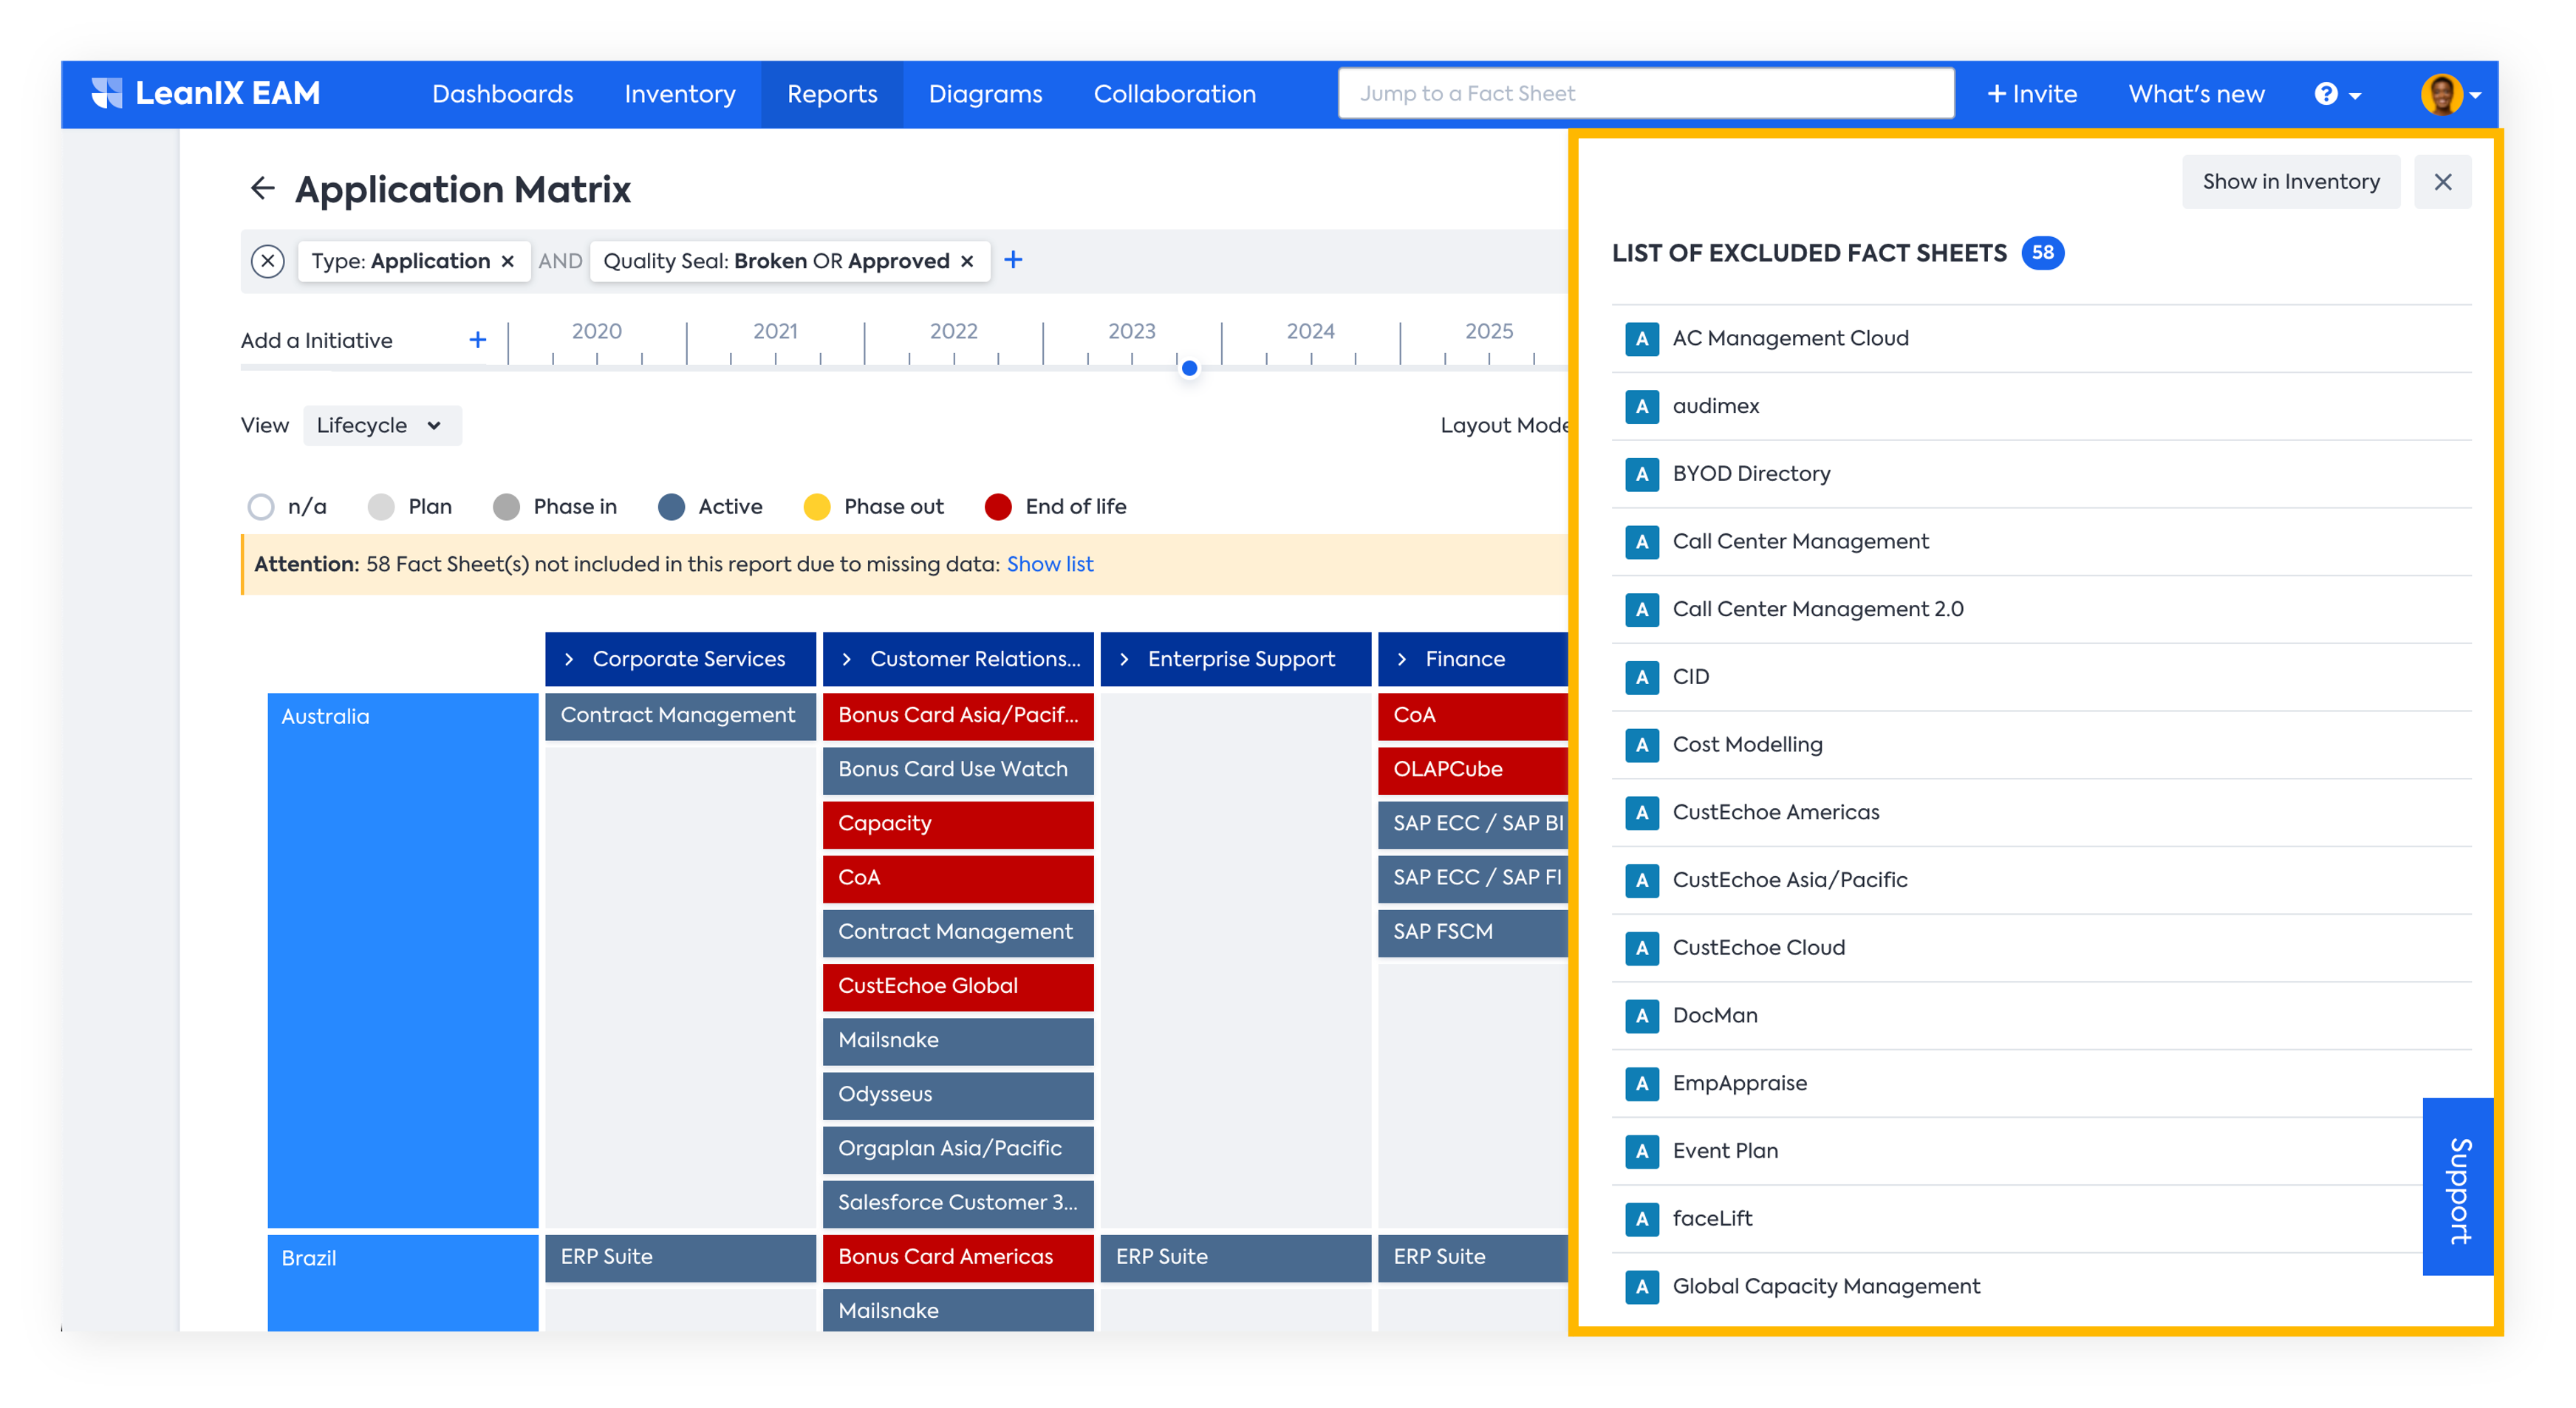Toggle the End of life legend
Screen dimensions: 2576x1408
pyautogui.click(x=1055, y=507)
